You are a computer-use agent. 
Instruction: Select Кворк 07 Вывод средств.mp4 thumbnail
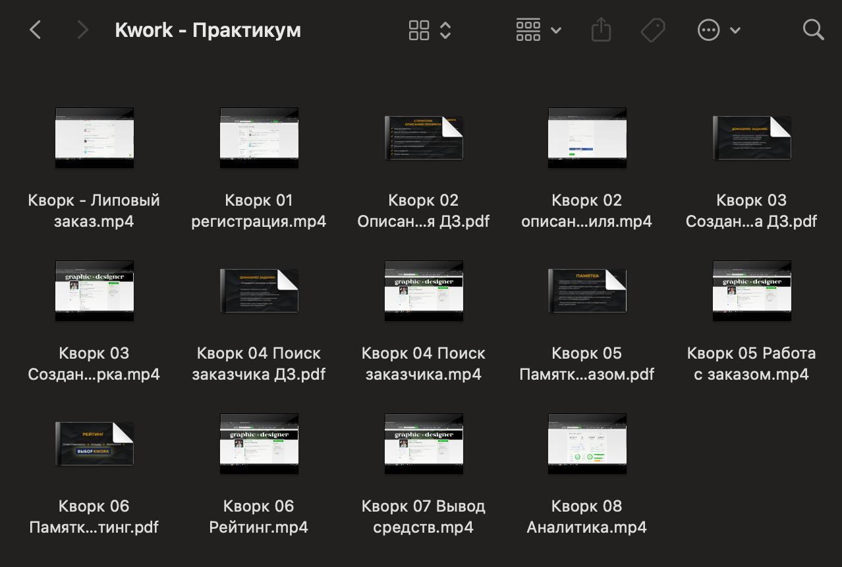[424, 444]
